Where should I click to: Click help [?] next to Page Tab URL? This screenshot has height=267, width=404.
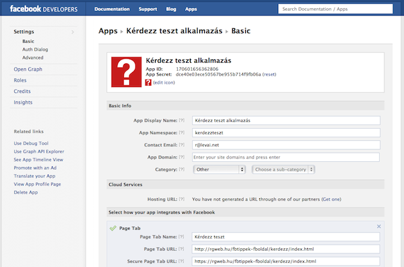coord(181,249)
